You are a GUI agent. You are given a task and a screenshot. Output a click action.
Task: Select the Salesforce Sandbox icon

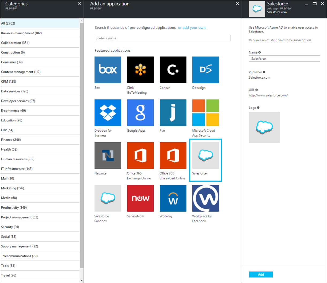108,198
